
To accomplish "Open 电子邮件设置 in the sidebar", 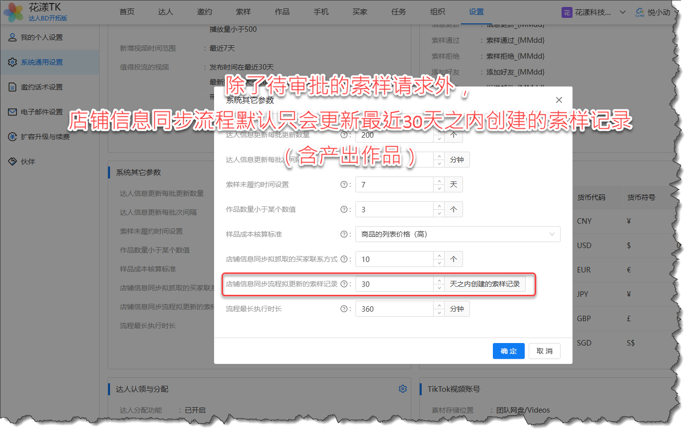I will point(42,112).
